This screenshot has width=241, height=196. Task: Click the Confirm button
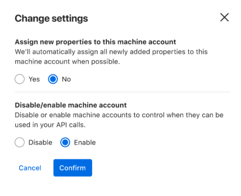tap(73, 168)
